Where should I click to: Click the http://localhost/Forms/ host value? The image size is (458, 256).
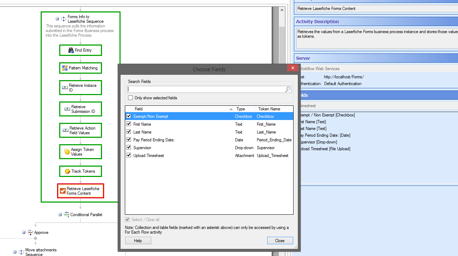click(x=344, y=77)
